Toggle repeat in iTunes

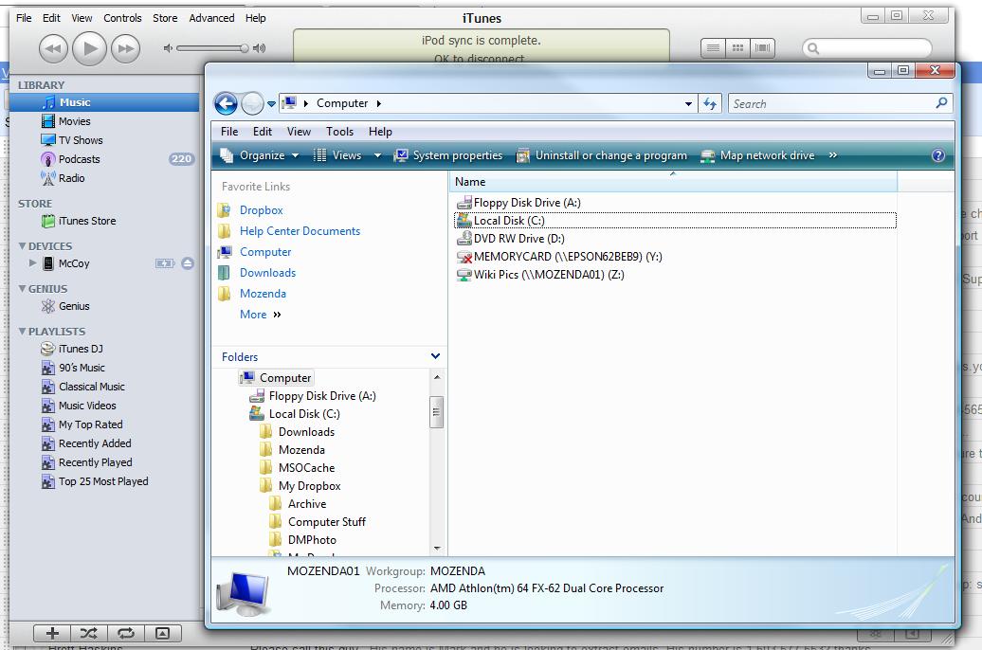pos(126,633)
